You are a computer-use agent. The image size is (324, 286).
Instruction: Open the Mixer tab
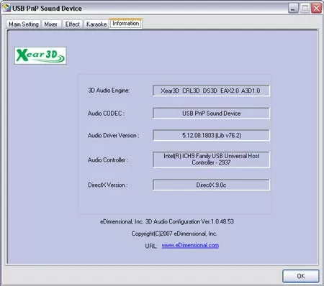click(51, 24)
